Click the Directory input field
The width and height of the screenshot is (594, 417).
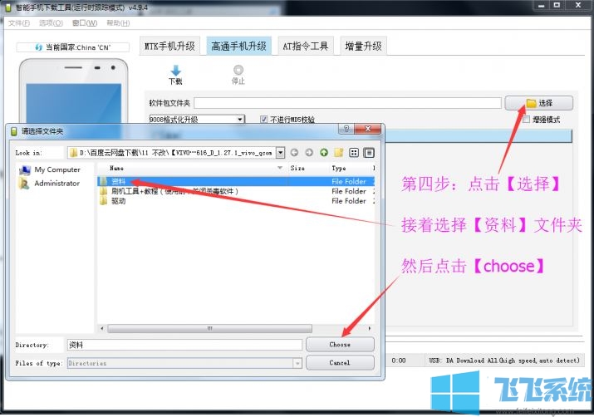point(184,345)
